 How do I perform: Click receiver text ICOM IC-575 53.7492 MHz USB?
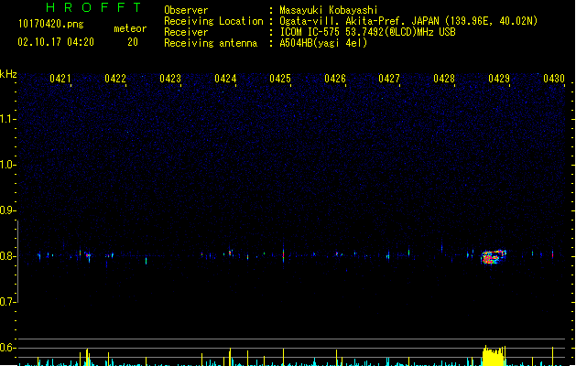point(368,32)
